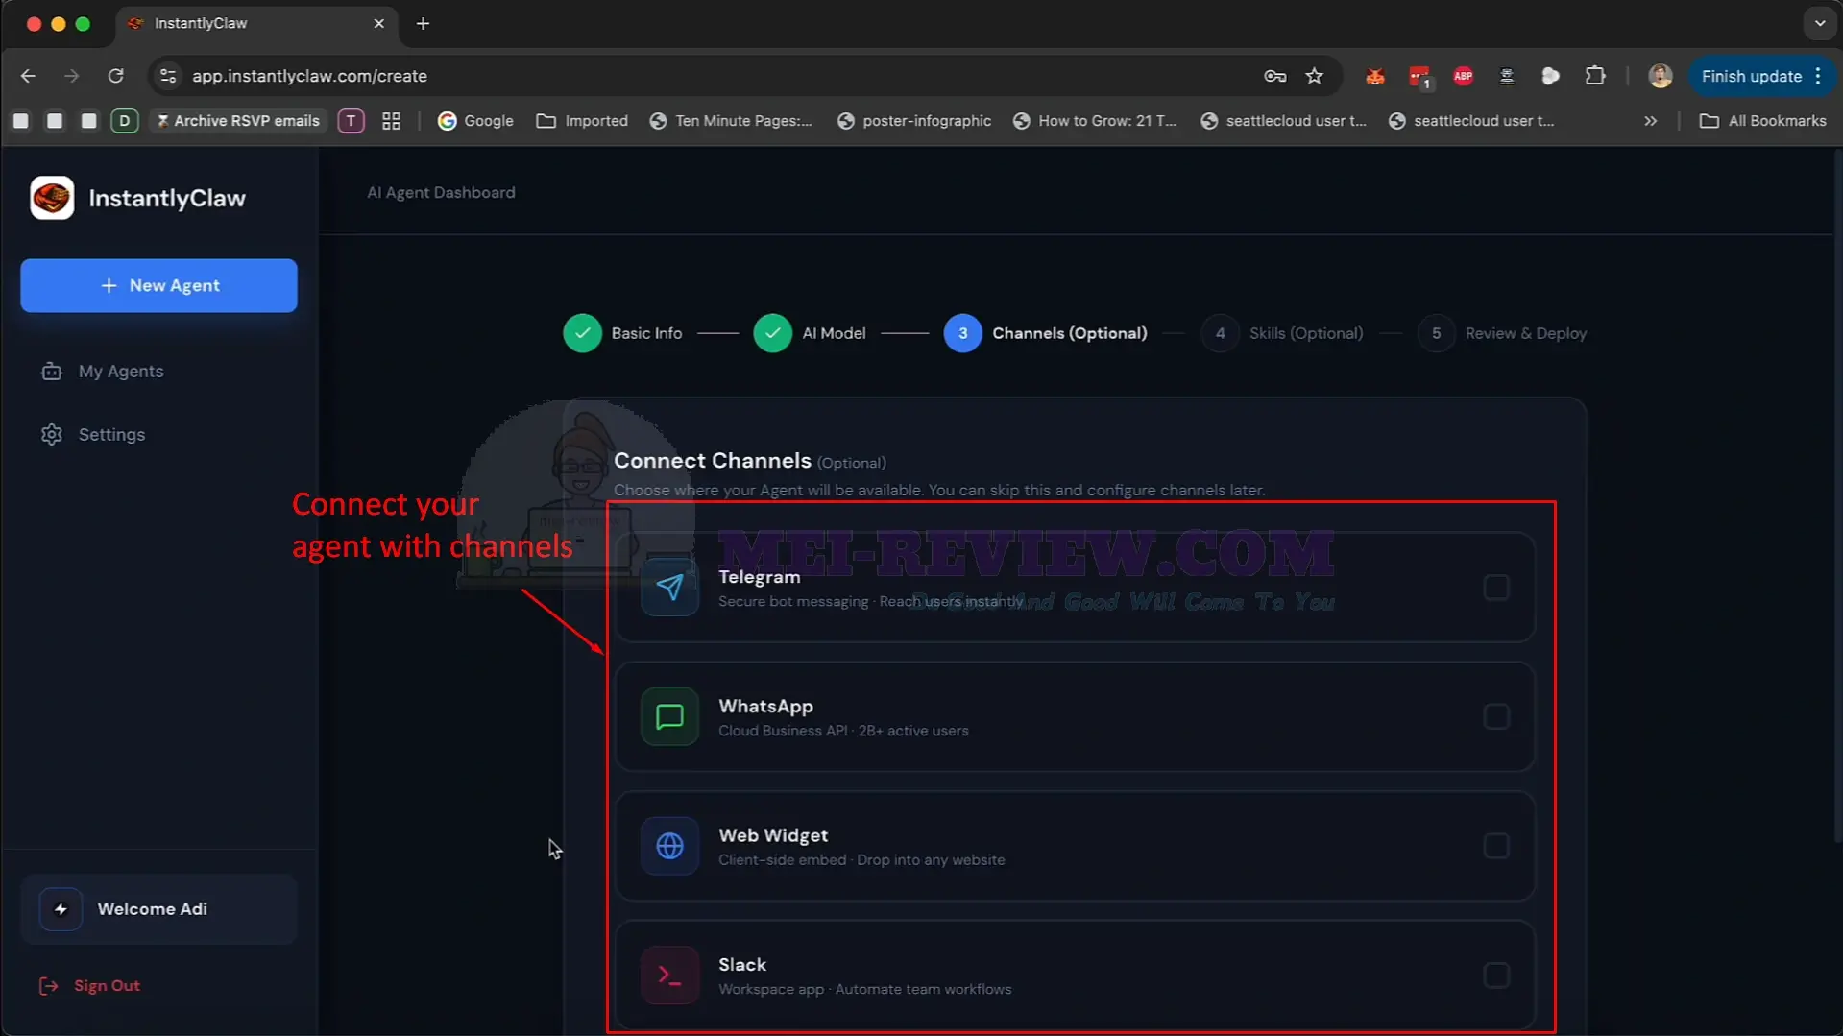Click the Welcome Adi panel
Image resolution: width=1843 pixels, height=1036 pixels.
(158, 909)
